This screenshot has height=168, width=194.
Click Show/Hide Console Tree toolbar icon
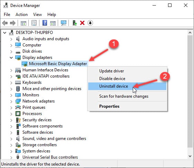[24, 23]
